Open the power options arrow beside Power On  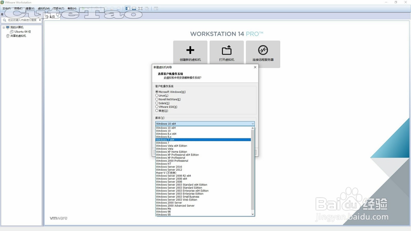point(88,9)
